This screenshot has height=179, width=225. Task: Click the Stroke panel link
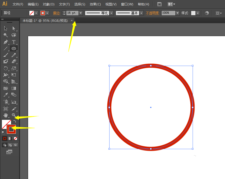57,13
